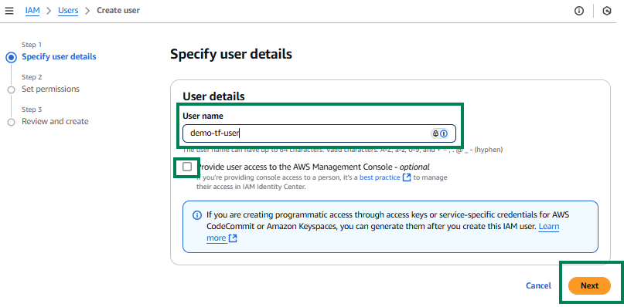Click the info icon in the blue notice box
This screenshot has width=624, height=307.
(197, 215)
